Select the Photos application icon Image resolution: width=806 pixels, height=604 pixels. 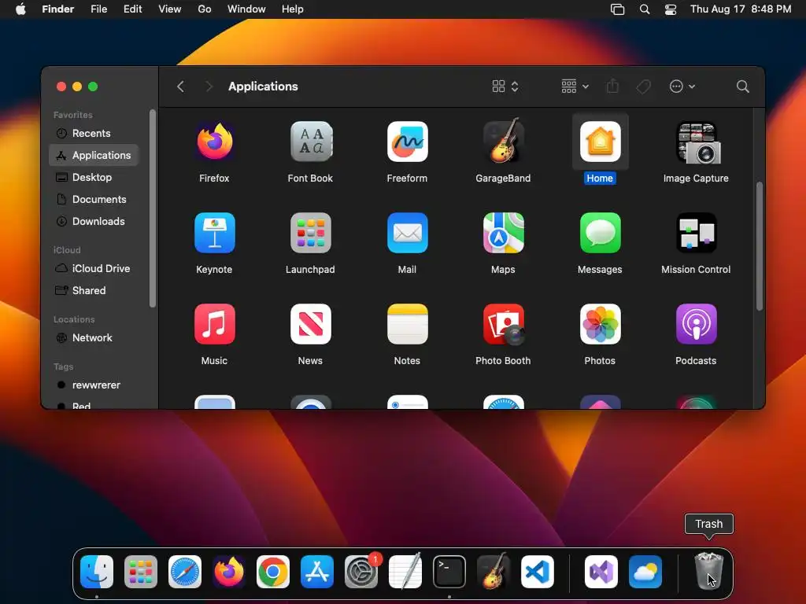[x=600, y=324]
